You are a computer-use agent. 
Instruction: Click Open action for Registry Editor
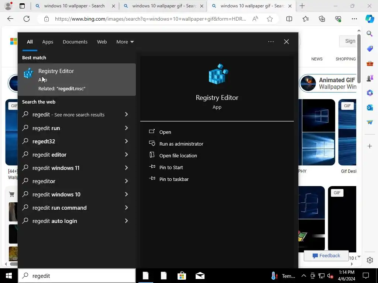click(165, 132)
